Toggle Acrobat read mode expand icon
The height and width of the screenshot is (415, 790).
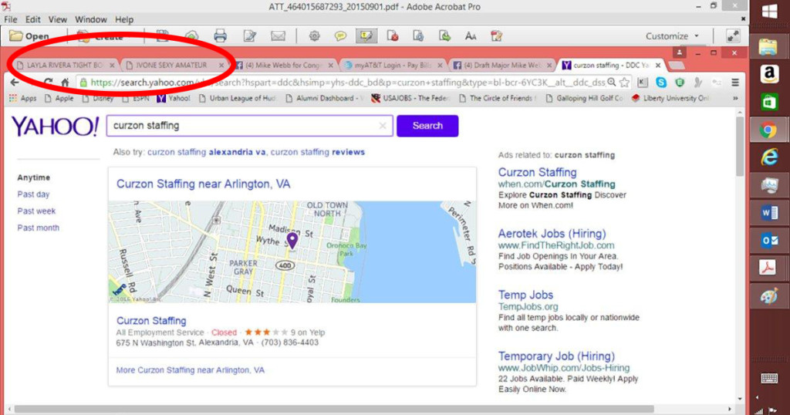pos(733,36)
